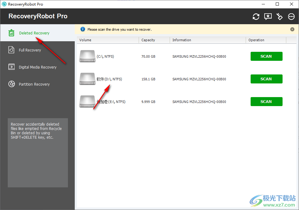This screenshot has height=210, width=299.
Task: Click the RecoveryRobot logo icon in title bar
Action: coord(4,4)
